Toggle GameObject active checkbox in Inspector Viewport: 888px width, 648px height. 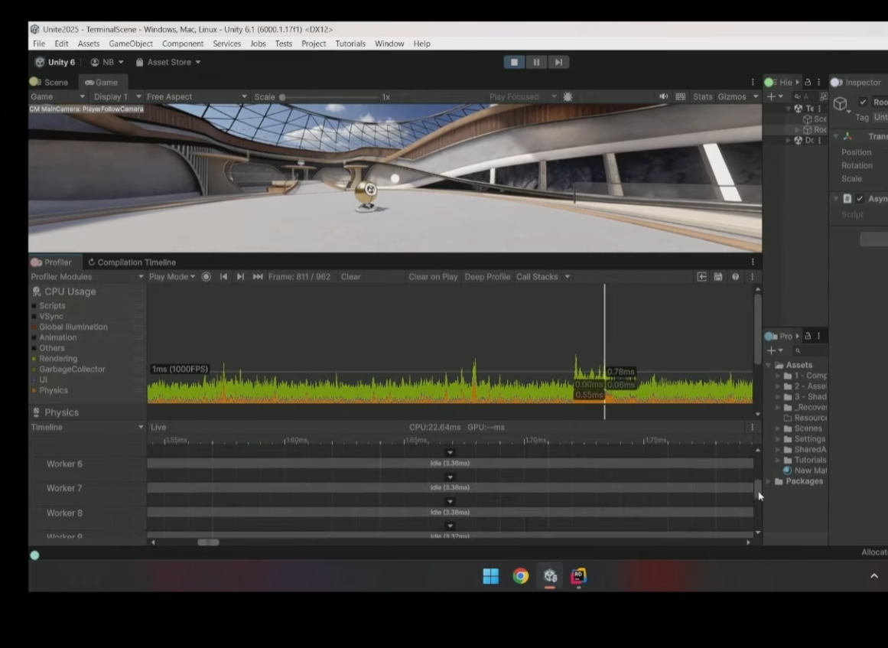(863, 102)
